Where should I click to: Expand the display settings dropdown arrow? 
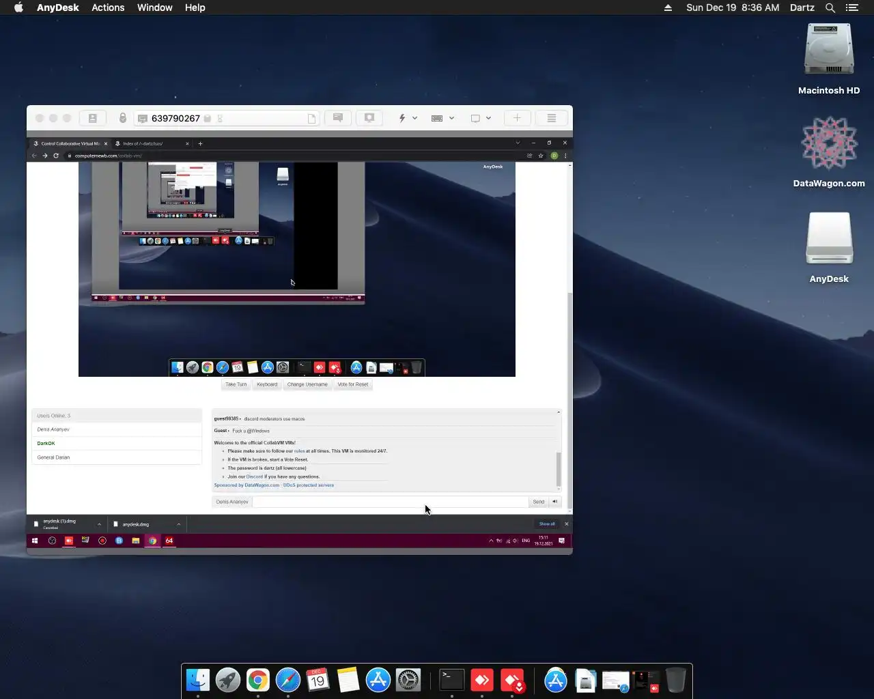(488, 118)
